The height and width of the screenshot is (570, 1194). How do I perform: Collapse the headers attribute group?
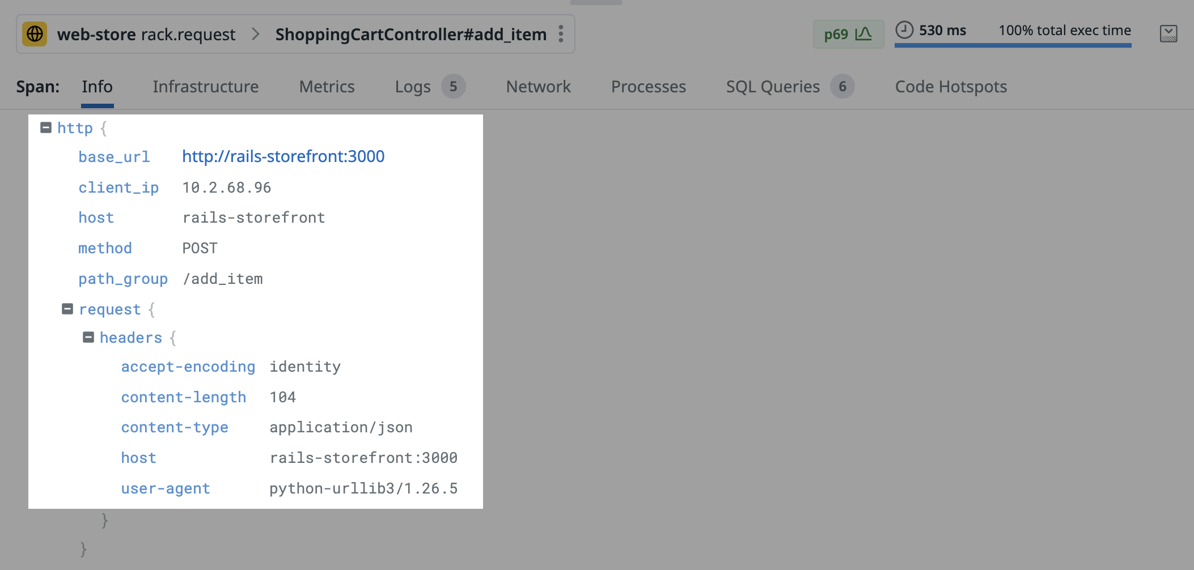tap(88, 337)
